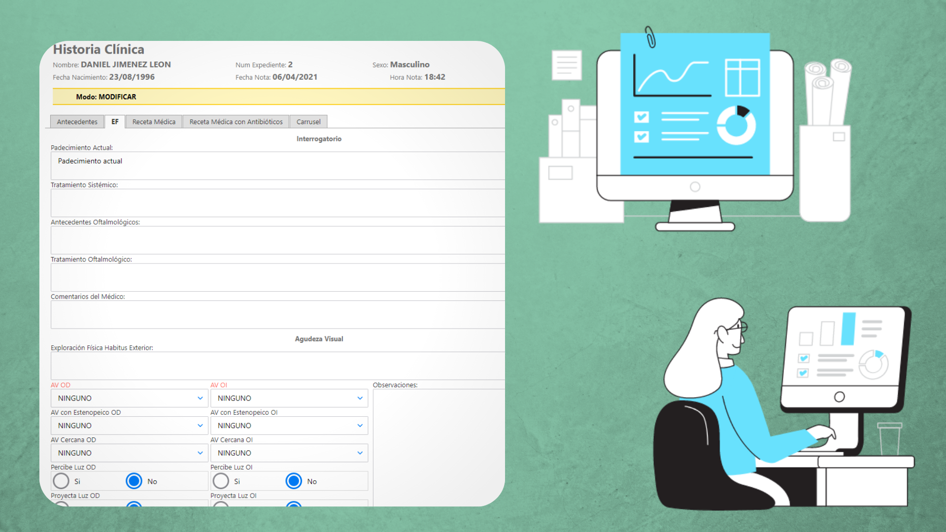Image resolution: width=946 pixels, height=532 pixels.
Task: Expand the AV OD dropdown
Action: pyautogui.click(x=200, y=398)
